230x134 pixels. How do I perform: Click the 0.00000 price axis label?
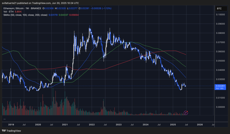pos(220,107)
